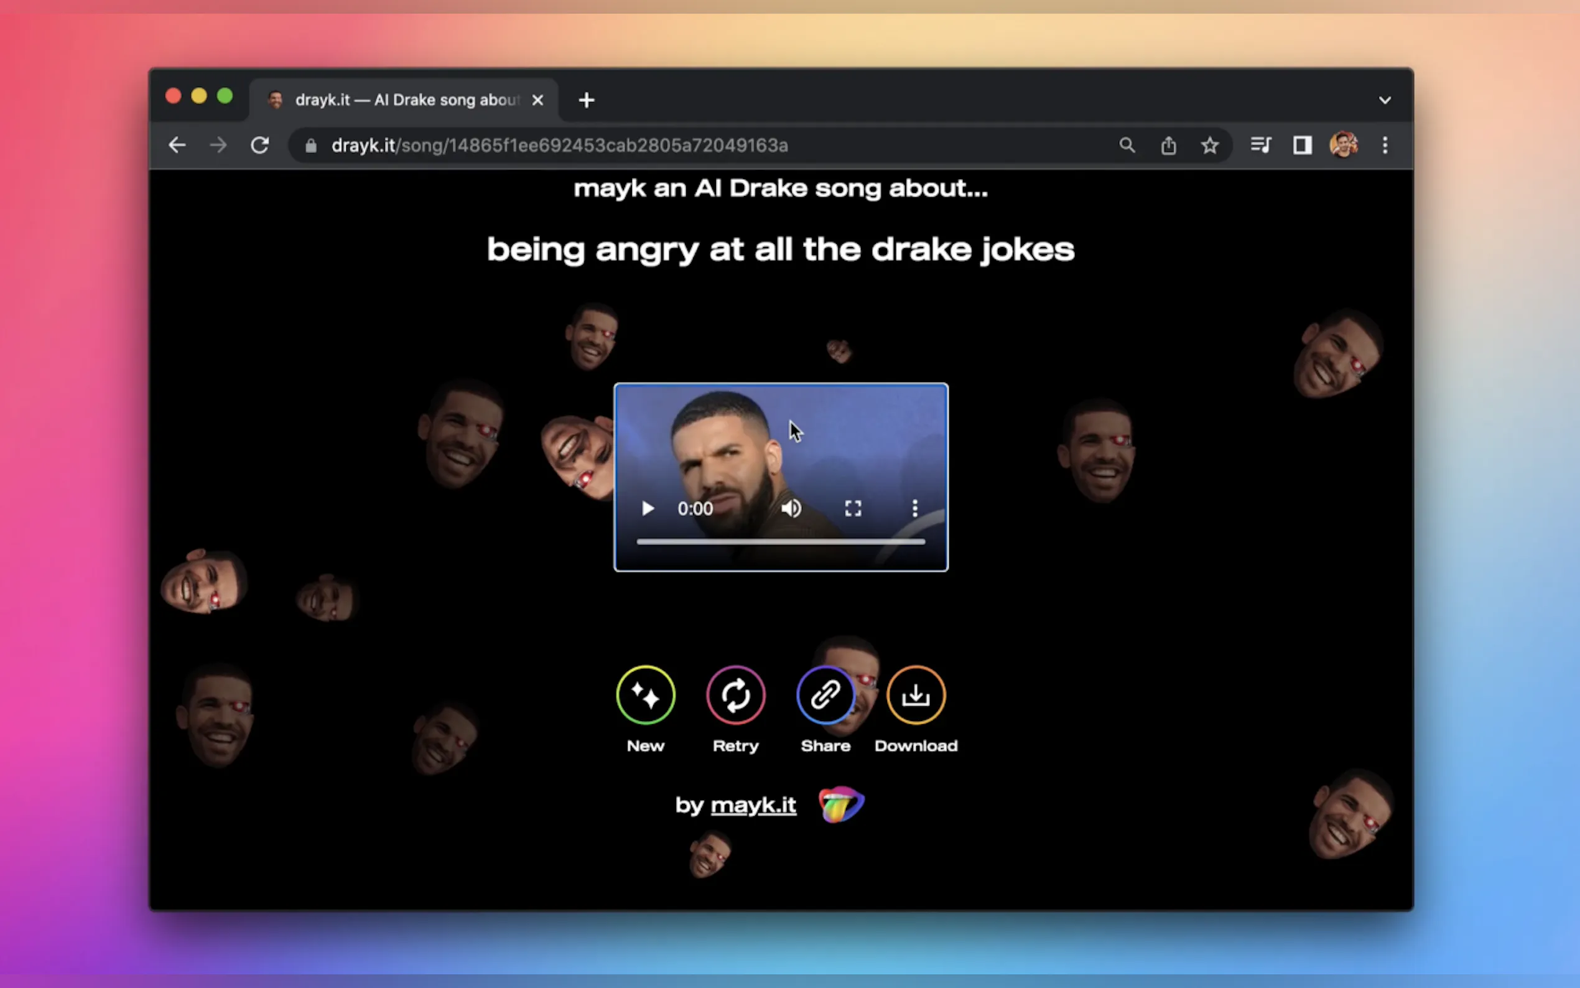
Task: Toggle the browser side panel
Action: click(1303, 145)
